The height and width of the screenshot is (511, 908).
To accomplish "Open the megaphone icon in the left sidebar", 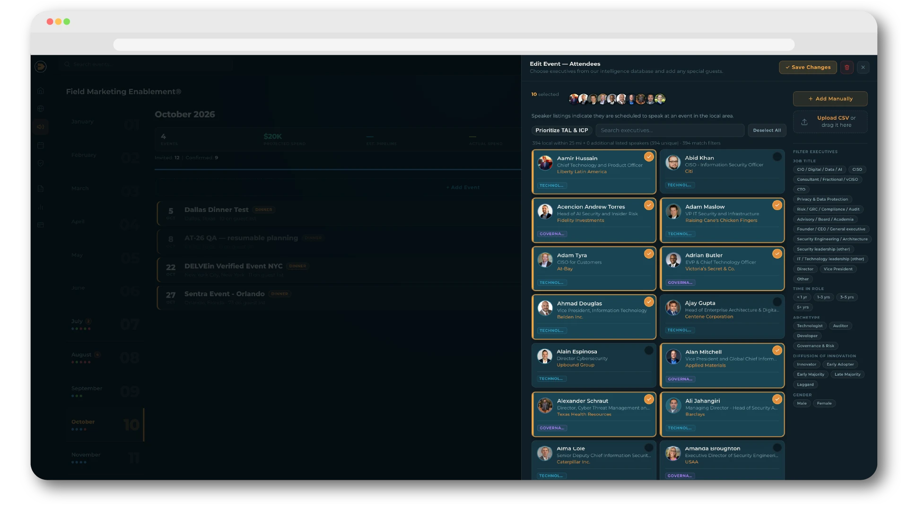I will pos(41,126).
